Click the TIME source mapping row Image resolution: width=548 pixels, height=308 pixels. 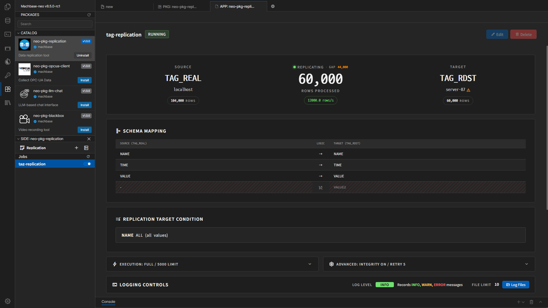pyautogui.click(x=321, y=165)
